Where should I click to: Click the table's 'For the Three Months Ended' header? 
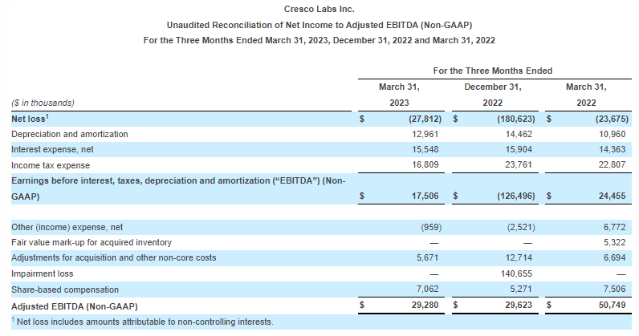[x=492, y=71]
